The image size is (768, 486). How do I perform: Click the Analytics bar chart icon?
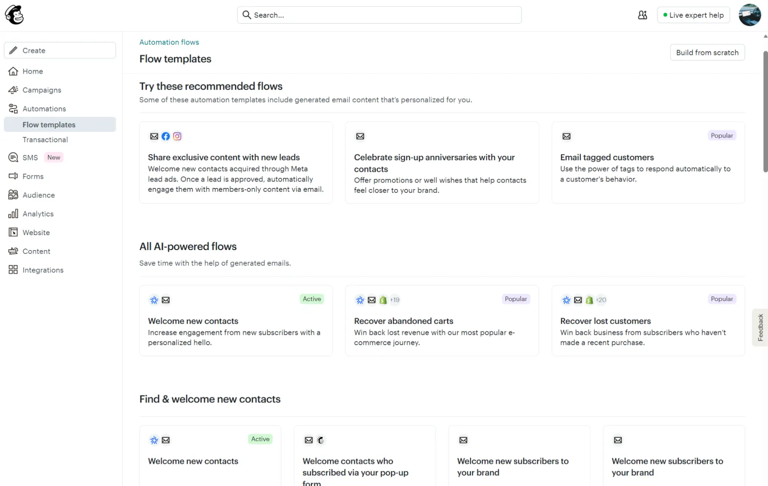point(13,214)
